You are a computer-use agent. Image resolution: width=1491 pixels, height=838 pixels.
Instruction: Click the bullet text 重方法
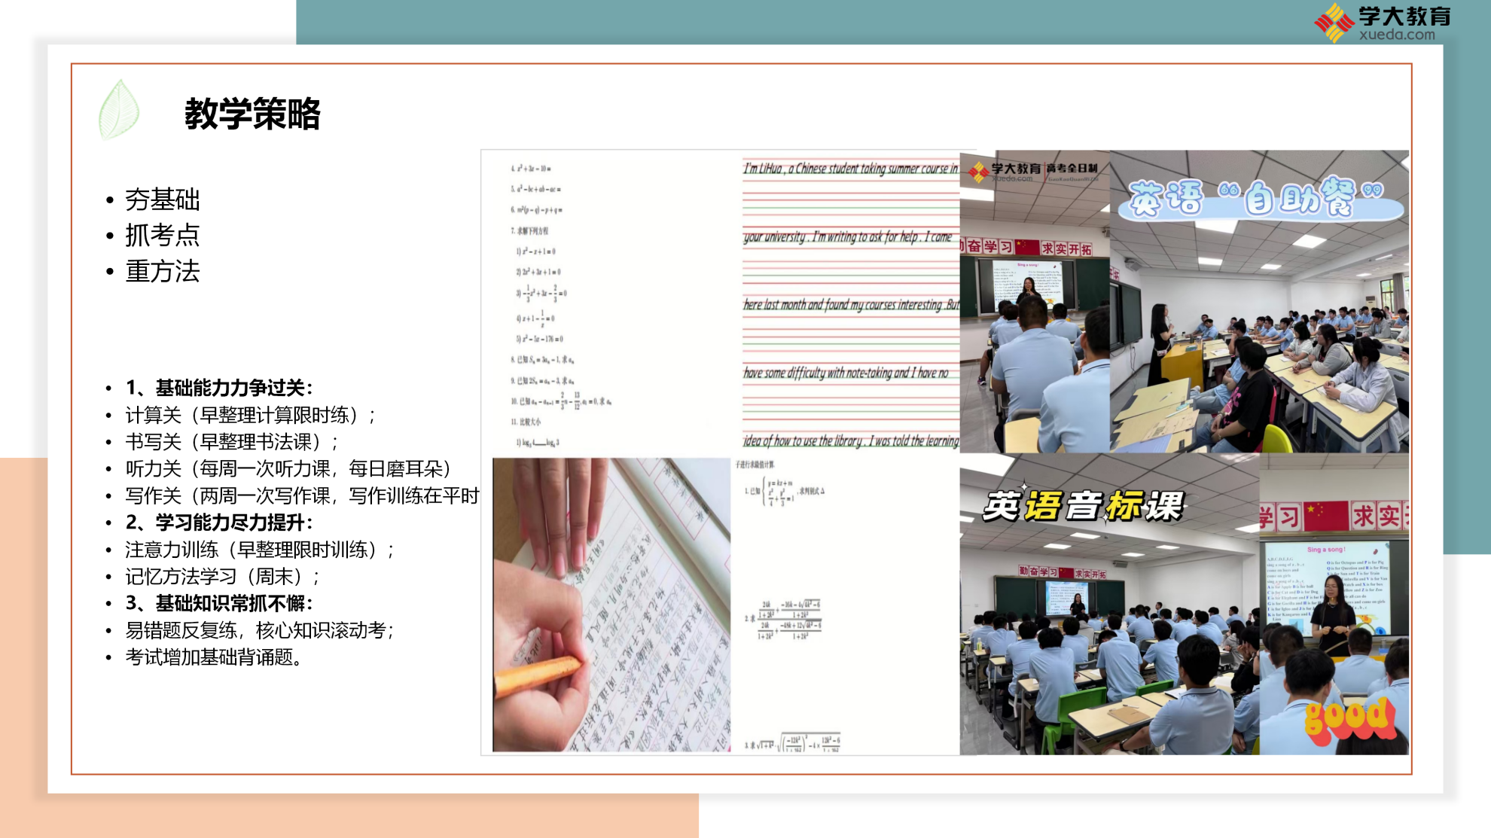pos(163,271)
